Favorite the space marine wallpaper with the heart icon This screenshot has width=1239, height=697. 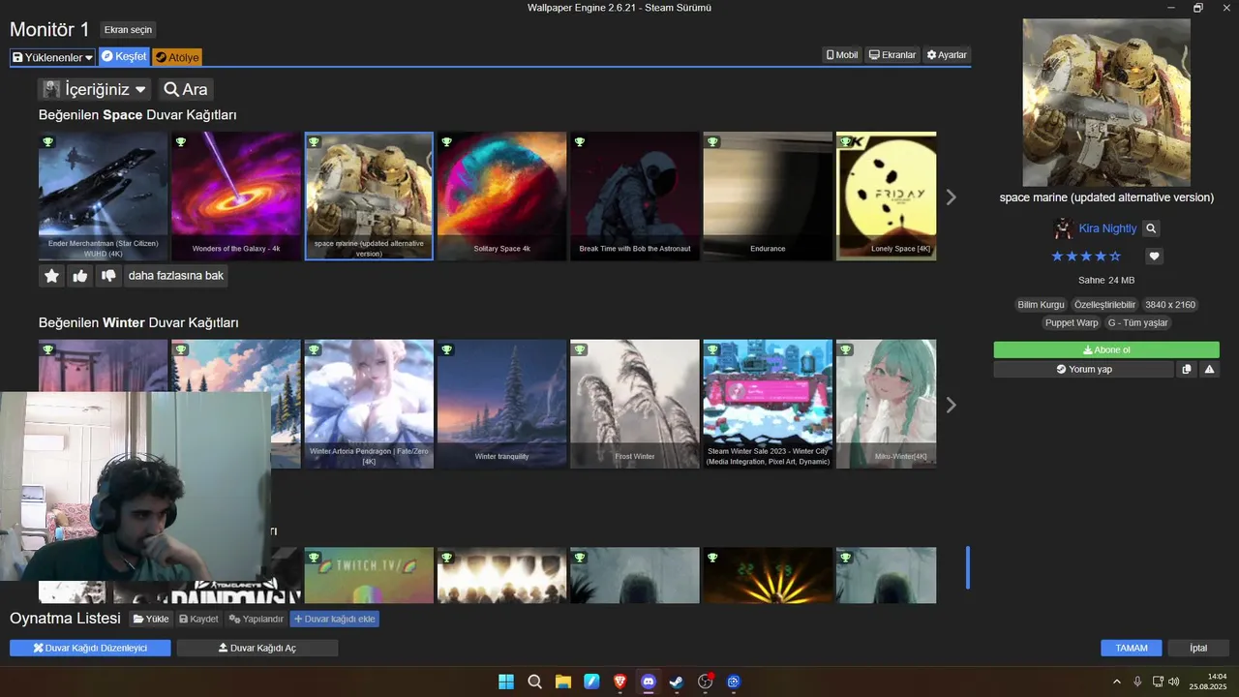pyautogui.click(x=1154, y=257)
